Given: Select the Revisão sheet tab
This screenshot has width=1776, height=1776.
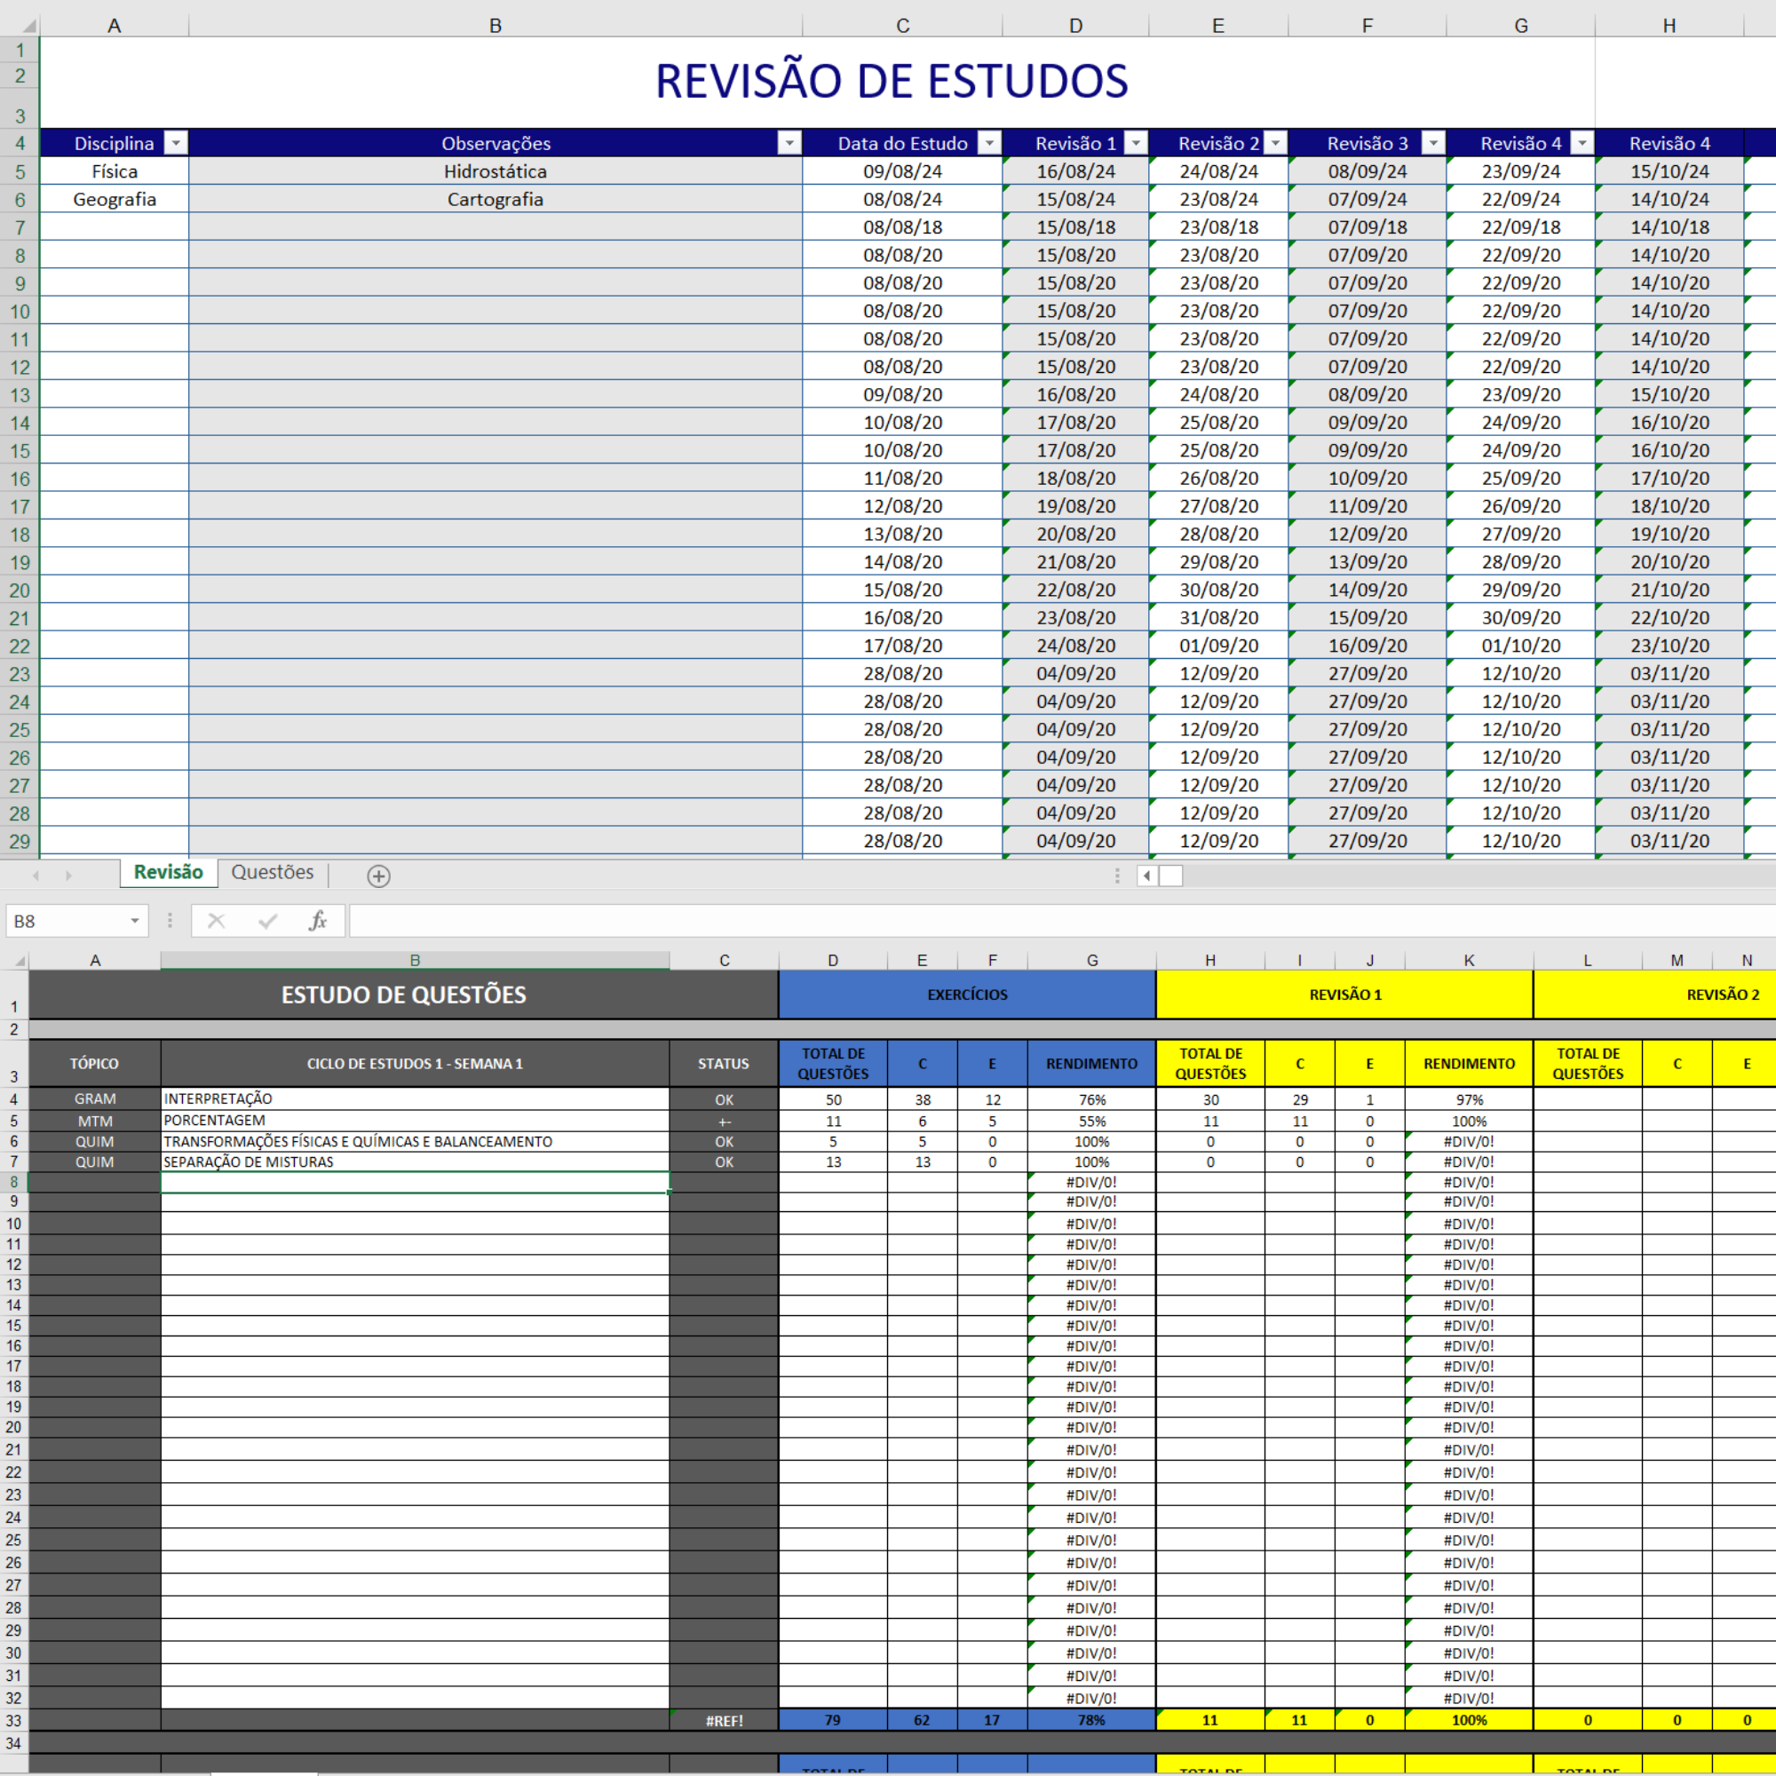Looking at the screenshot, I should pos(168,872).
